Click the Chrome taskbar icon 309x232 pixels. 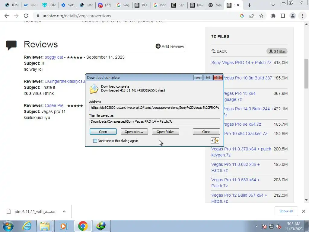click(83, 226)
